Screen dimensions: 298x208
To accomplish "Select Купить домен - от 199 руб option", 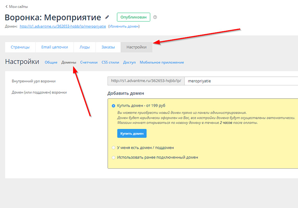I will click(114, 106).
